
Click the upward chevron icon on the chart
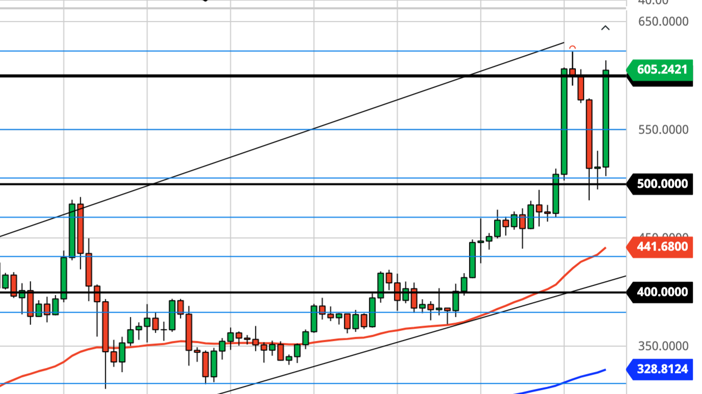606,29
